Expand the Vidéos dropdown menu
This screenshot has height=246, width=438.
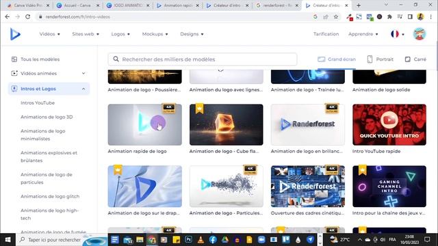coord(50,34)
